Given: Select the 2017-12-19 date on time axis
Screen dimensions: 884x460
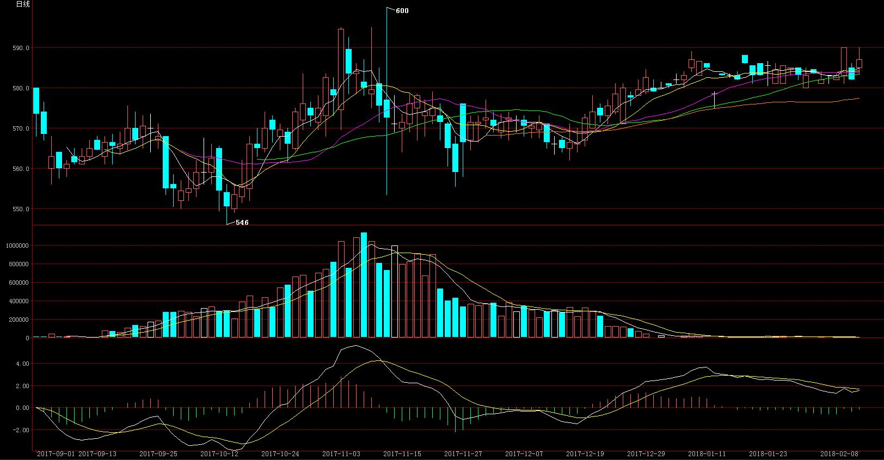Looking at the screenshot, I should tap(585, 453).
